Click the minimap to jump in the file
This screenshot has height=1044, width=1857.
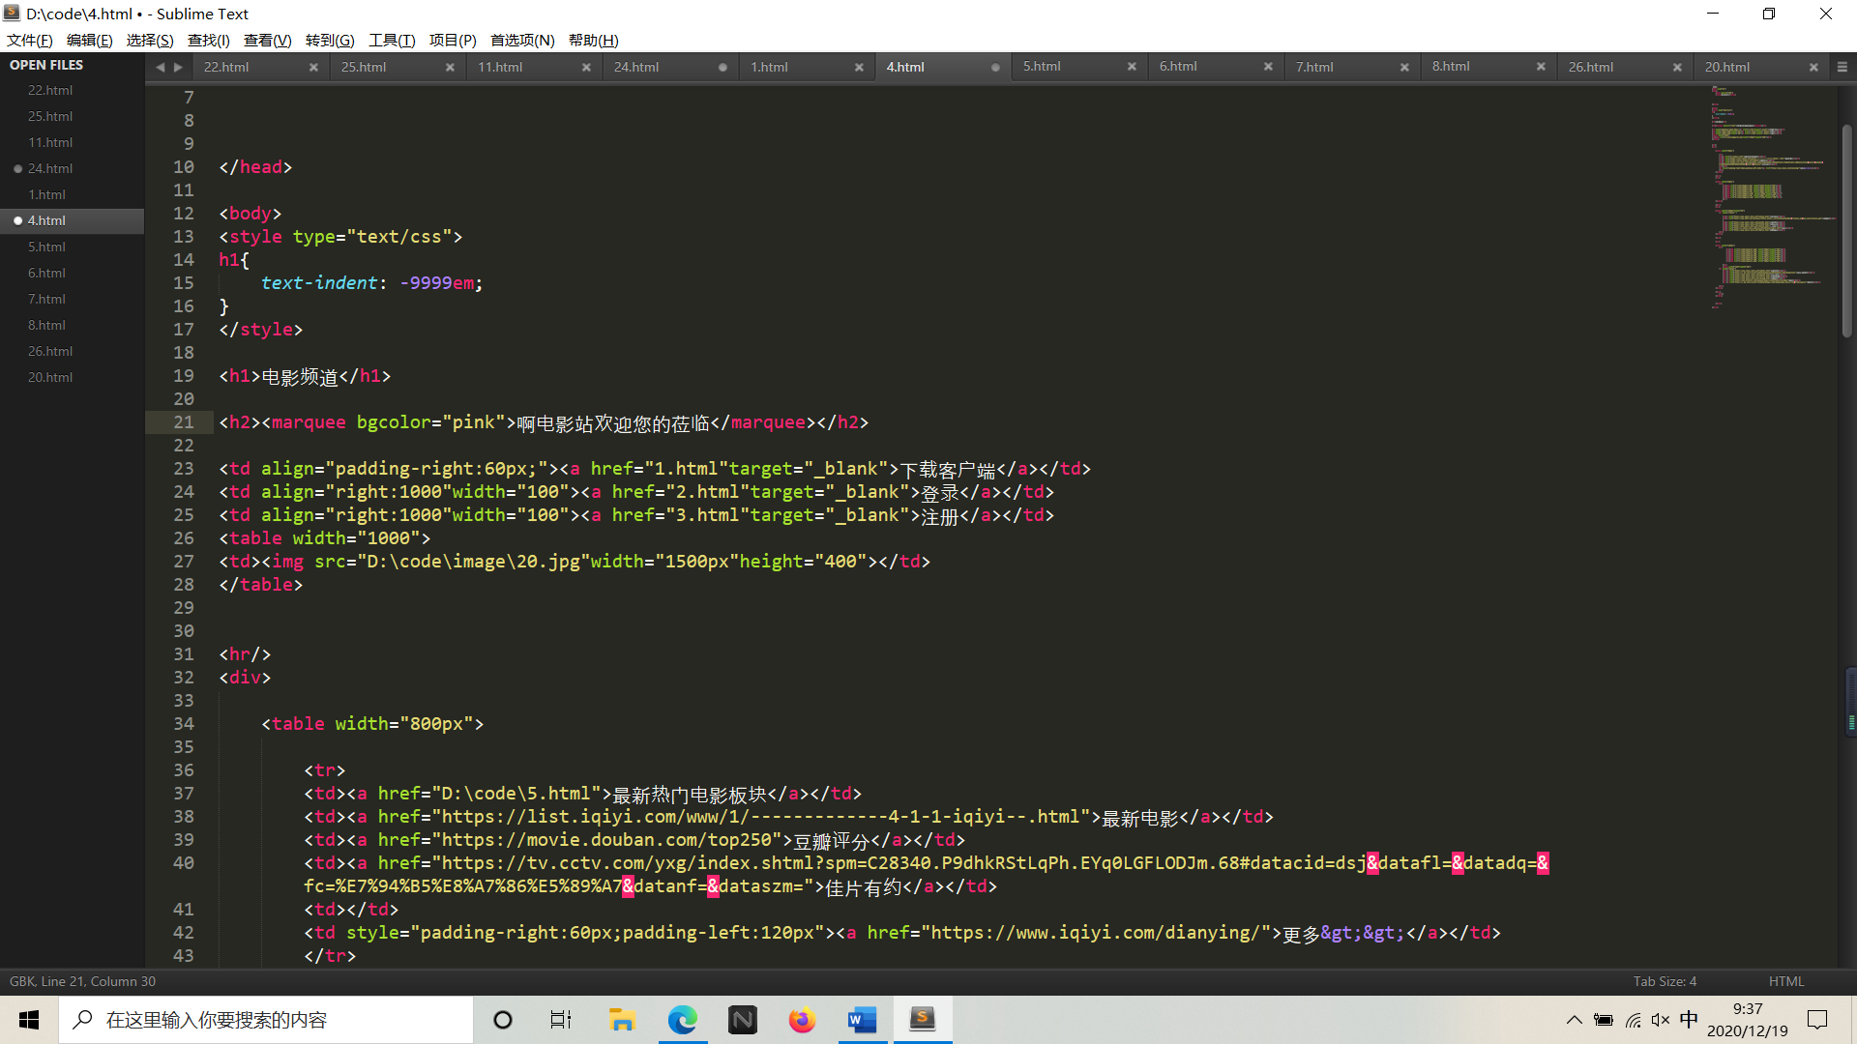(x=1770, y=193)
